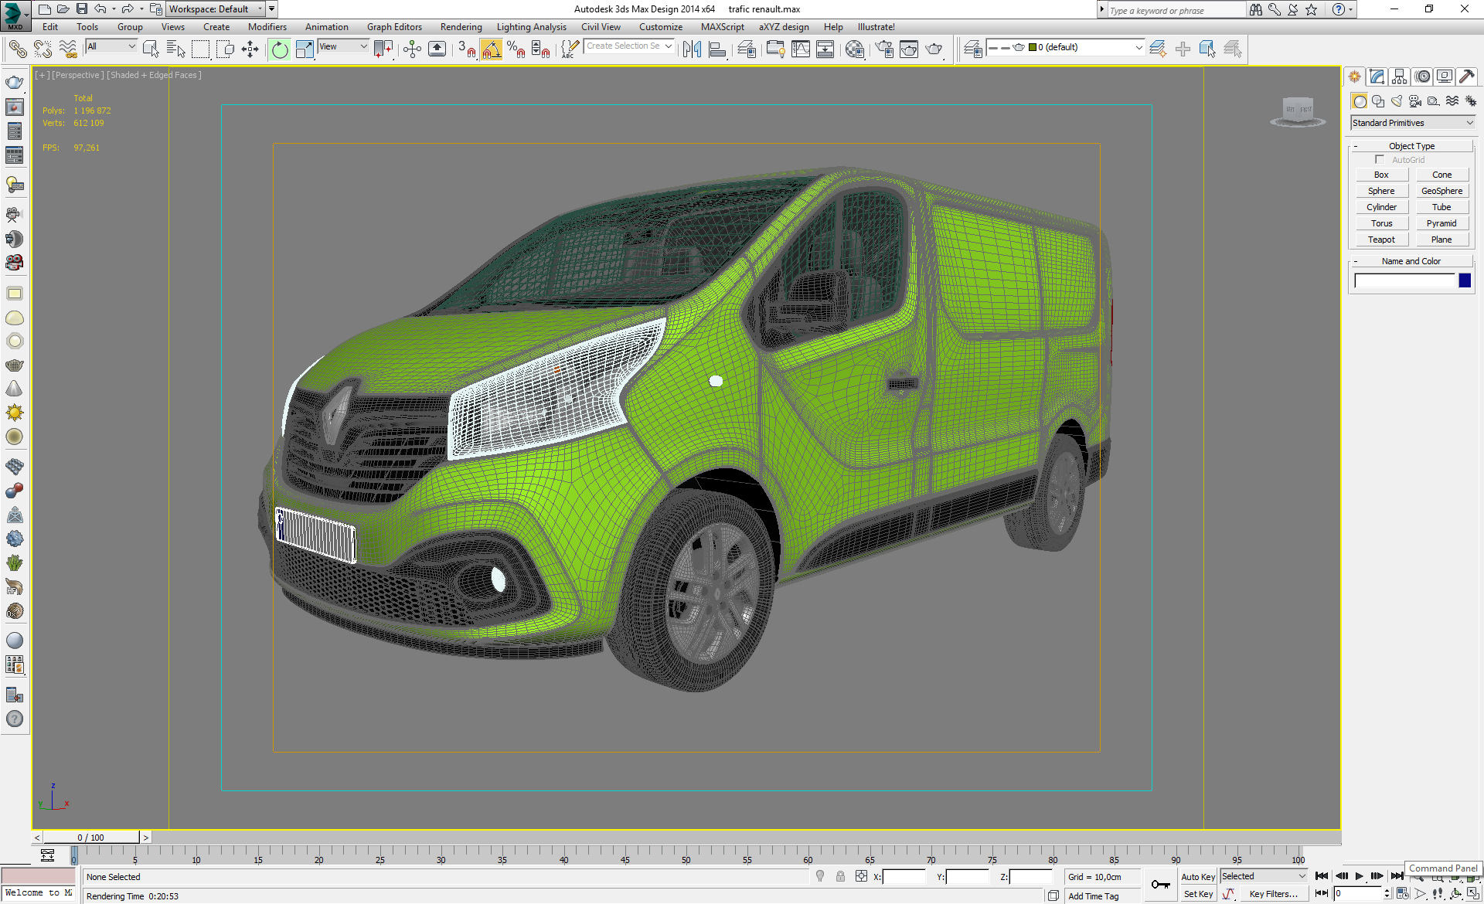Switch to the Lights category icon
The image size is (1484, 904).
[x=1397, y=101]
